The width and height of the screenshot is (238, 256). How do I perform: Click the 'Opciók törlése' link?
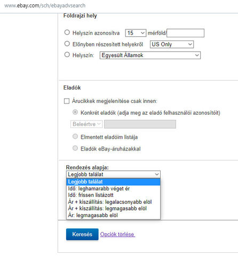click(117, 234)
